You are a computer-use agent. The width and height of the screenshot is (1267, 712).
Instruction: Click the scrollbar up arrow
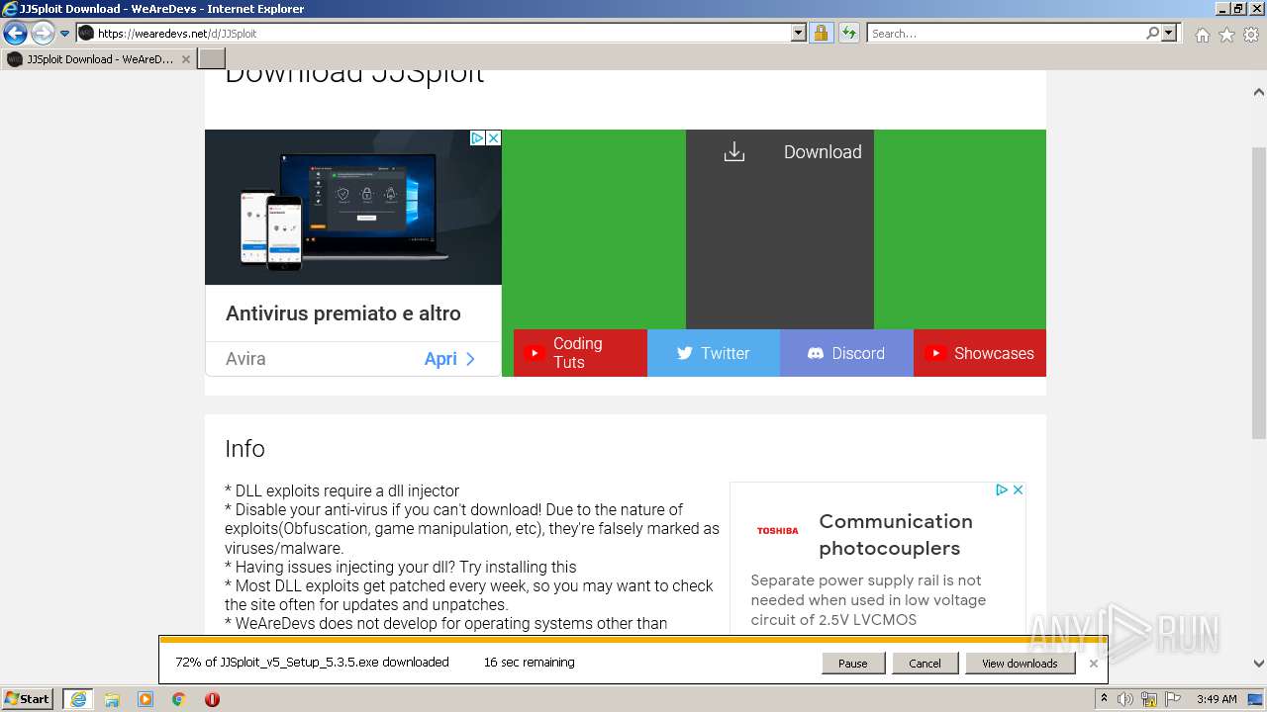coord(1259,92)
